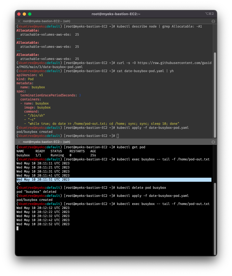The image size is (232, 276).
Task: Close the lower ssh pane with its X icon
Action: [x=19, y=142]
